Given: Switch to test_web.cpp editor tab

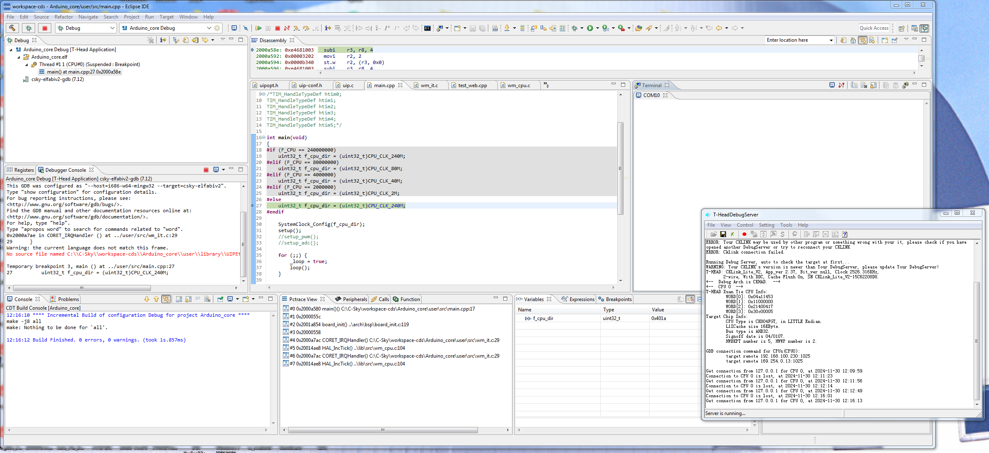Looking at the screenshot, I should (x=472, y=85).
